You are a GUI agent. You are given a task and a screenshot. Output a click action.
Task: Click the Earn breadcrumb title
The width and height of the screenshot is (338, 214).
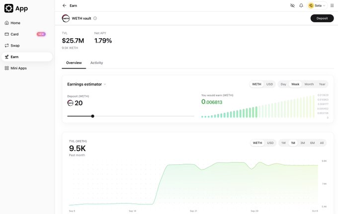click(73, 5)
